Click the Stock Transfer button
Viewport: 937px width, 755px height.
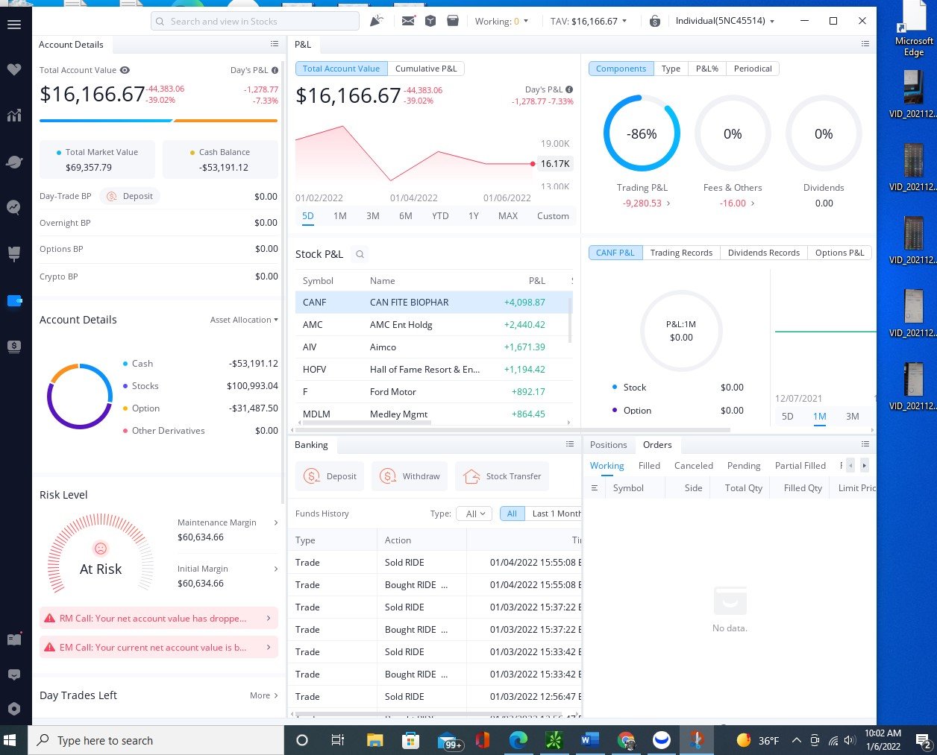click(x=502, y=476)
